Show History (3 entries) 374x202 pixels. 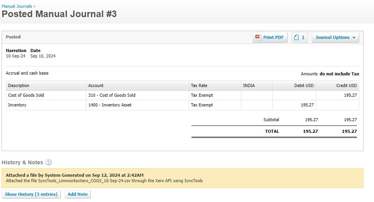[x=31, y=194]
